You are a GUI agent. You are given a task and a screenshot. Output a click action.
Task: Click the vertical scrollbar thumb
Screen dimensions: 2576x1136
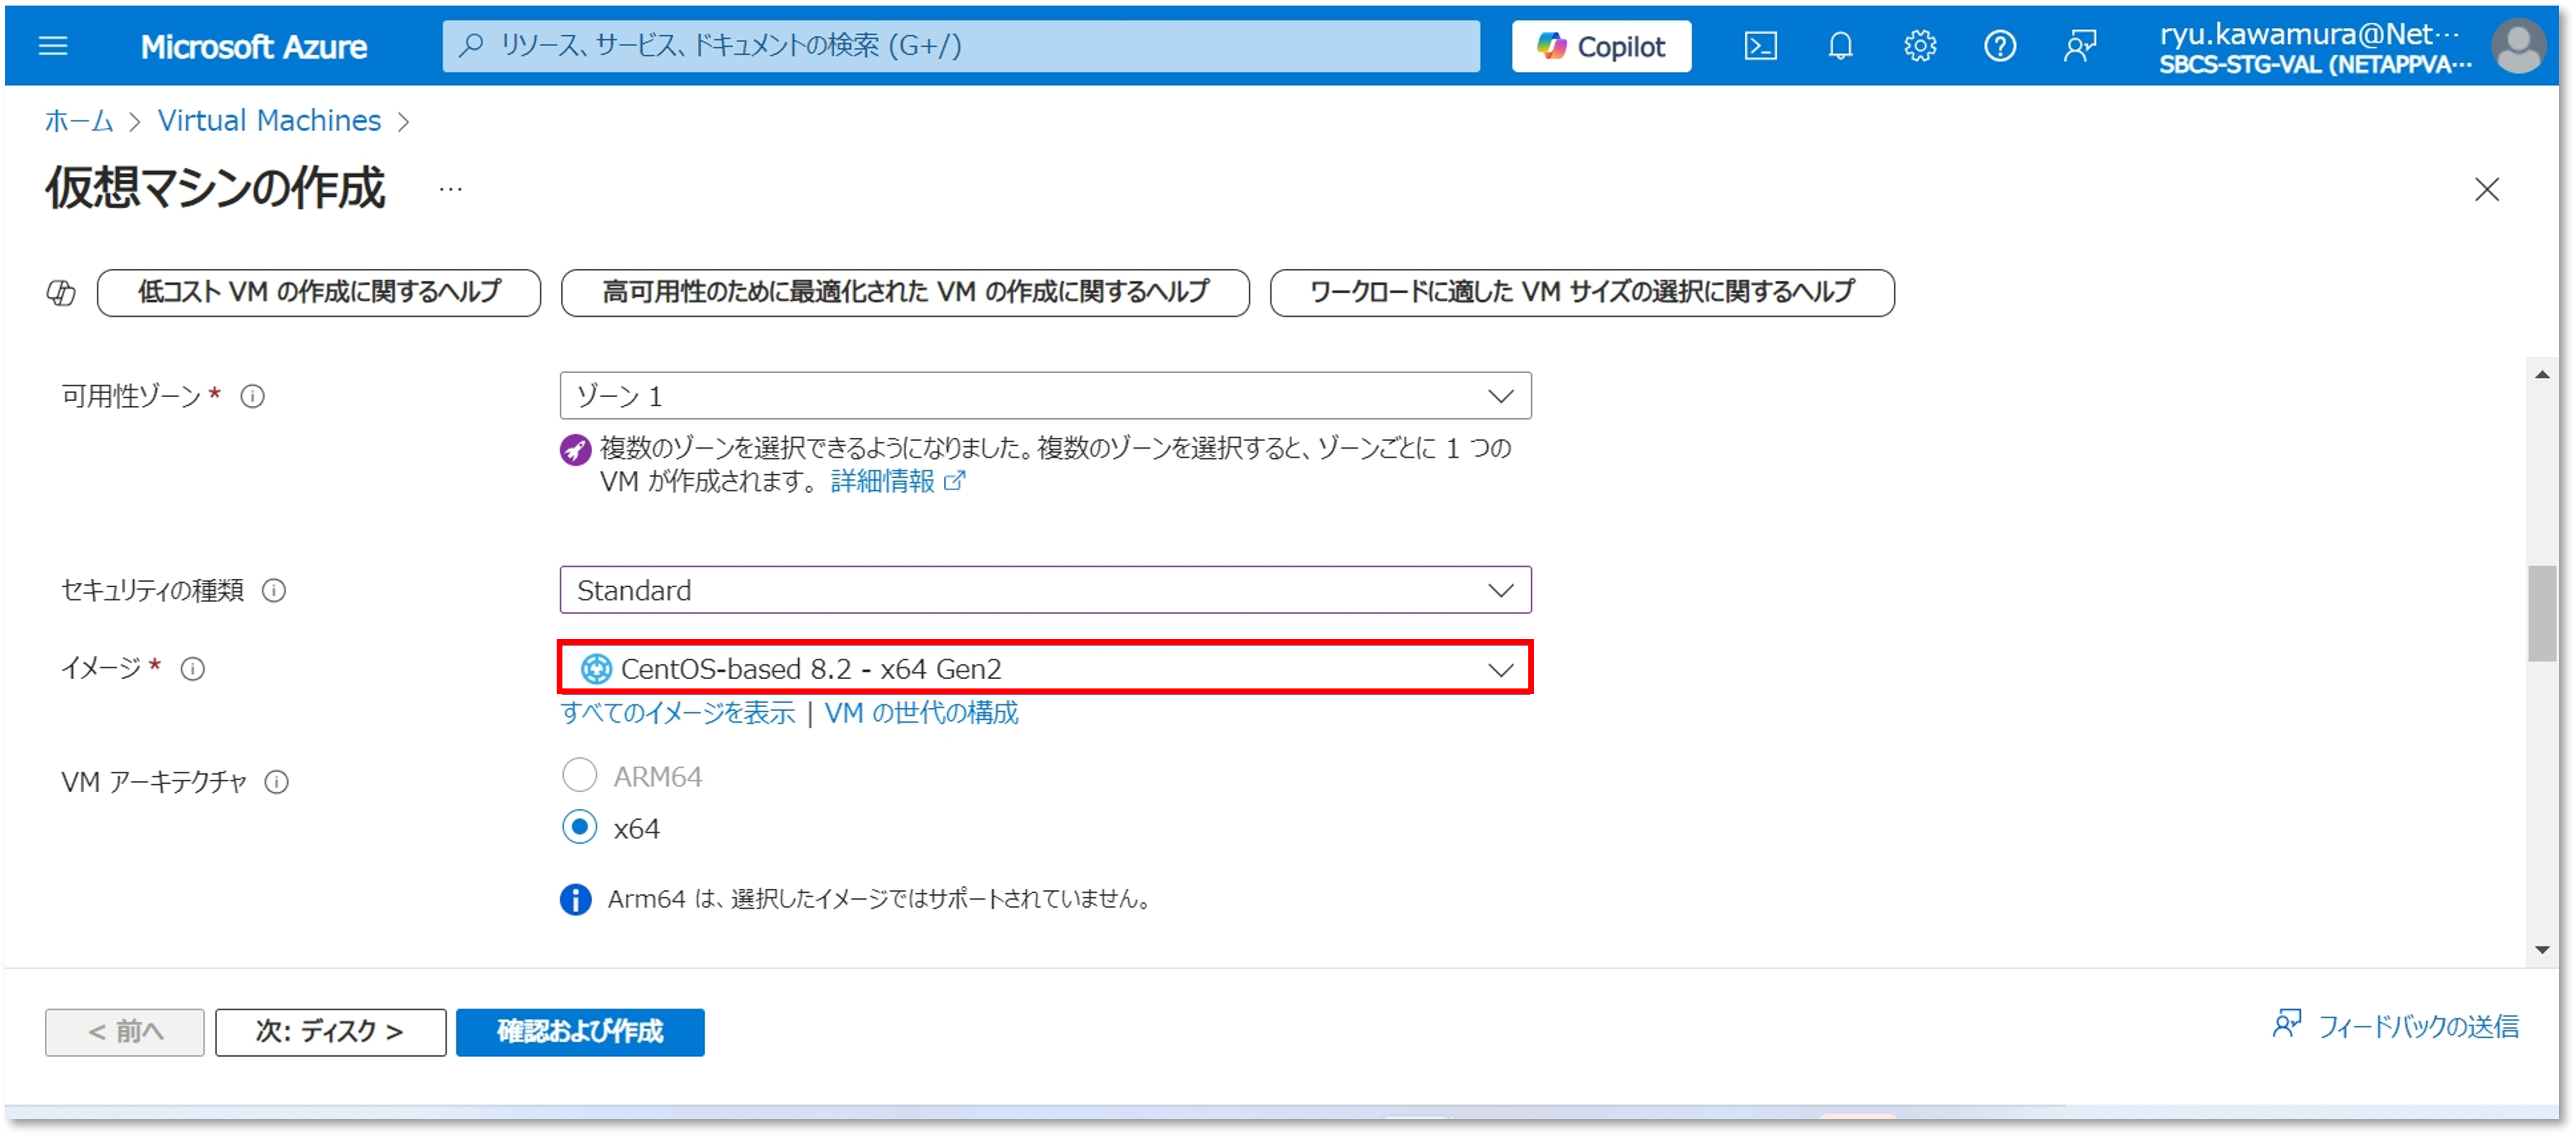tap(2542, 613)
